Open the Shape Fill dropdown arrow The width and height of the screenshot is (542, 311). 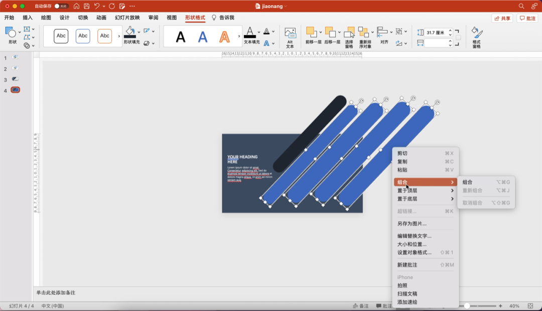139,32
